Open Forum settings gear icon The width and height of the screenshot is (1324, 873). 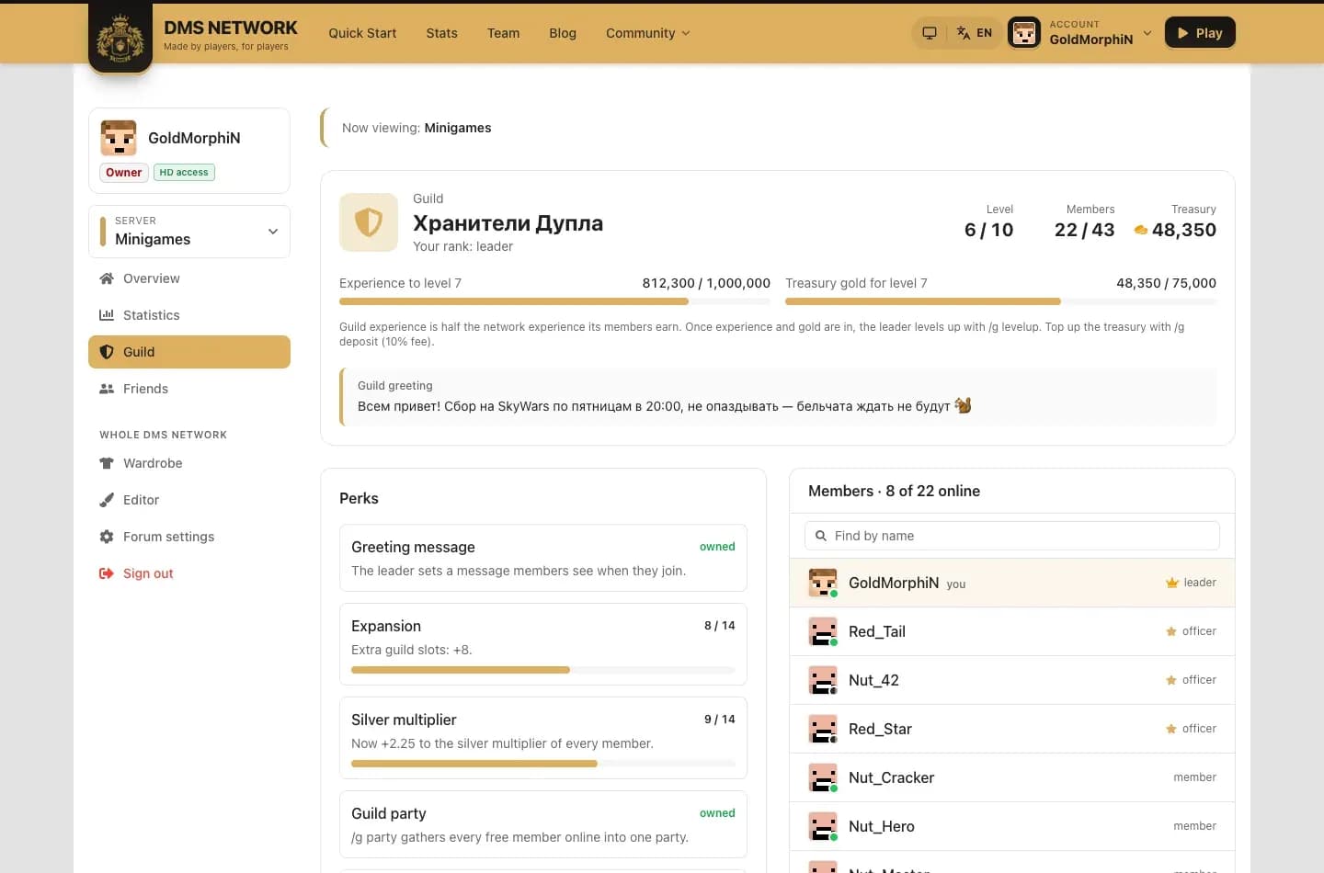107,537
